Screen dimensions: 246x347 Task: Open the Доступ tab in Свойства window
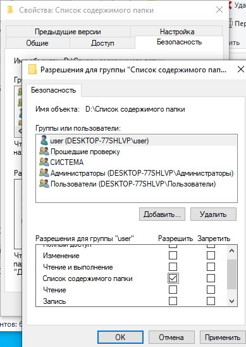[102, 43]
